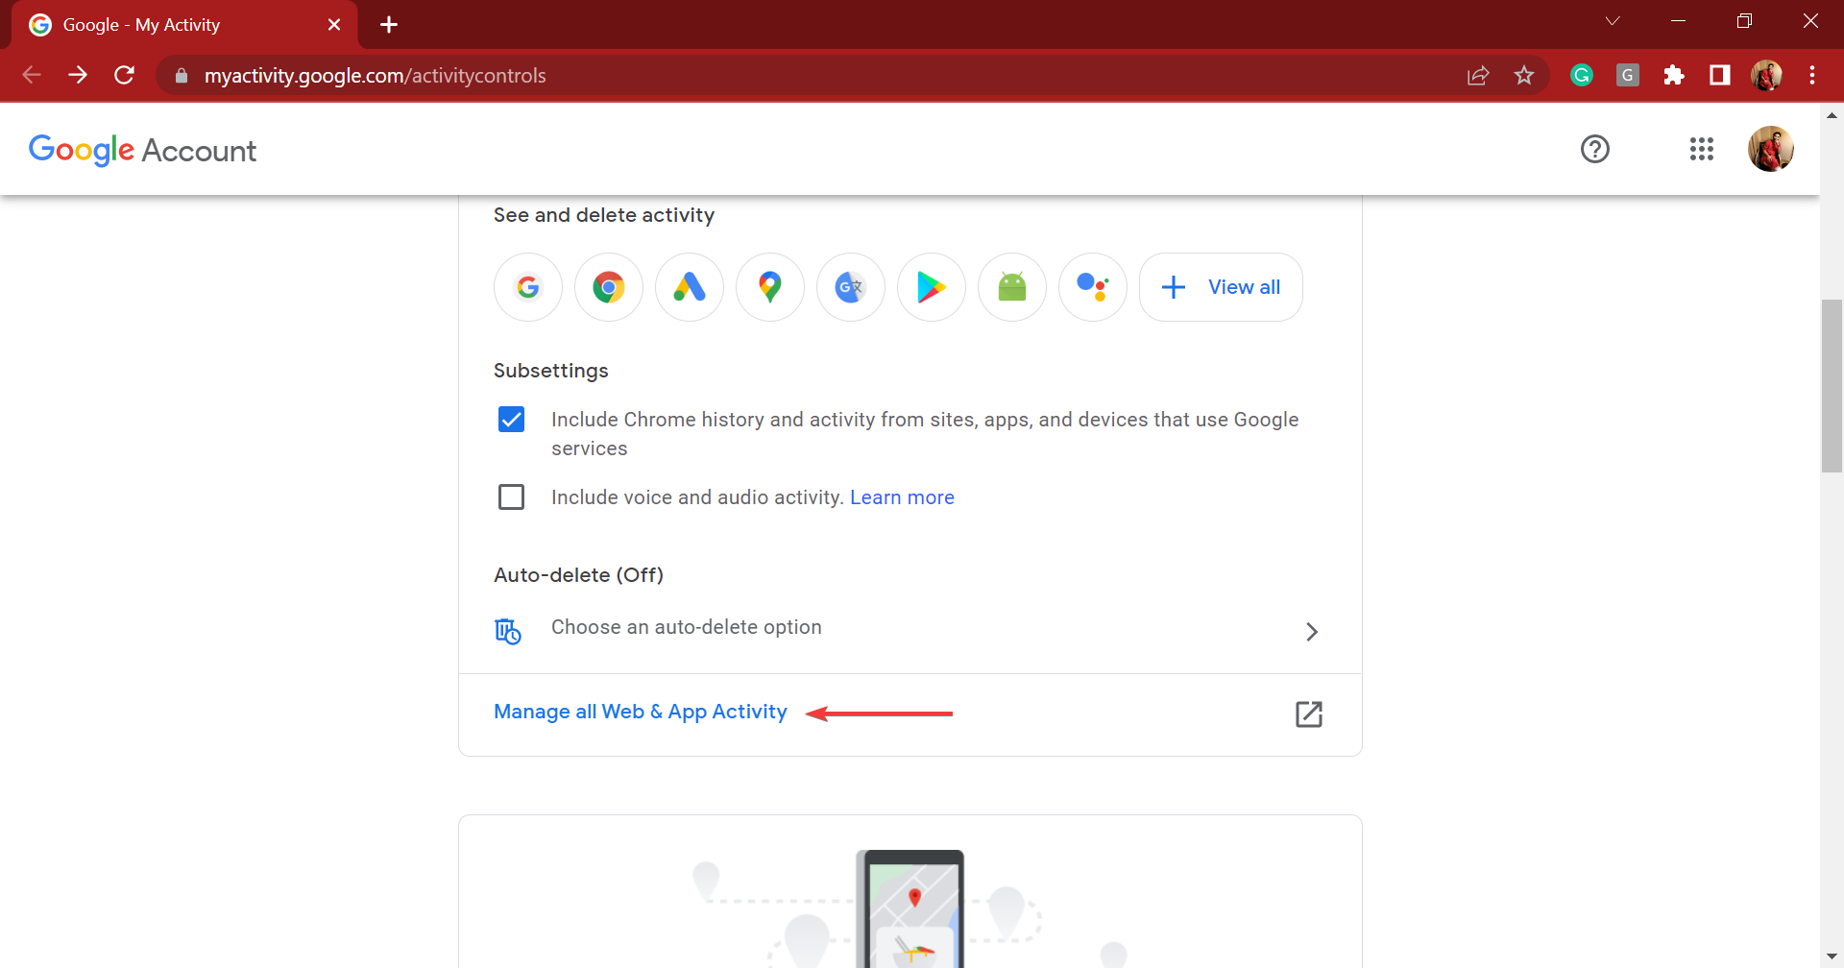Open Google apps grid launcher
1844x968 pixels.
[1702, 149]
